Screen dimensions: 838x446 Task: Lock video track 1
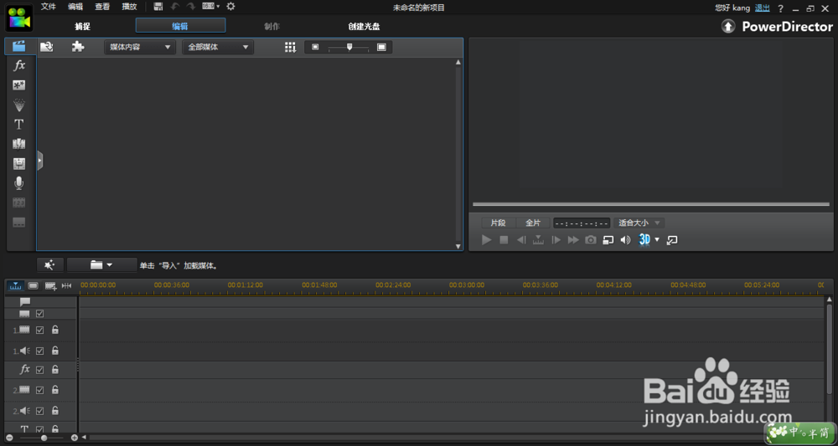click(x=55, y=331)
